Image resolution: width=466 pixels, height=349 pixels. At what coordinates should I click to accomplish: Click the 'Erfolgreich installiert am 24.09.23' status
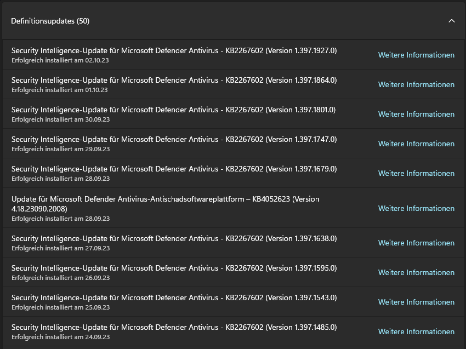point(61,337)
